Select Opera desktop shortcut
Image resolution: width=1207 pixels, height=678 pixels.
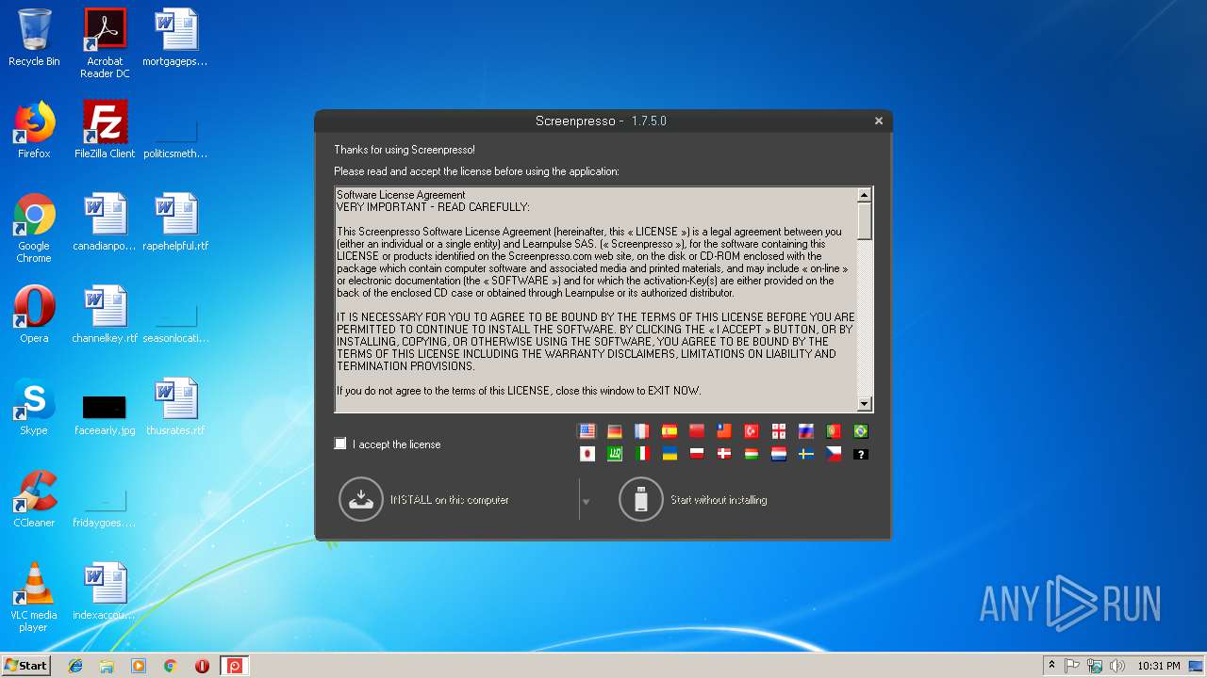click(34, 315)
